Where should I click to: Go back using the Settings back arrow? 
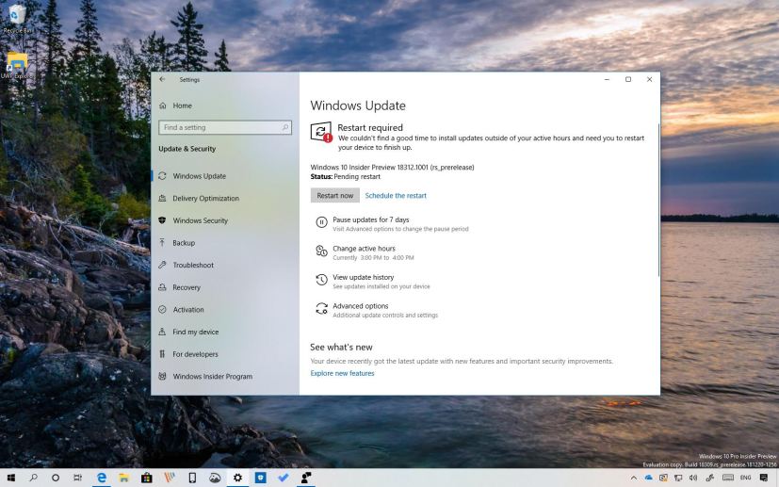click(x=162, y=79)
